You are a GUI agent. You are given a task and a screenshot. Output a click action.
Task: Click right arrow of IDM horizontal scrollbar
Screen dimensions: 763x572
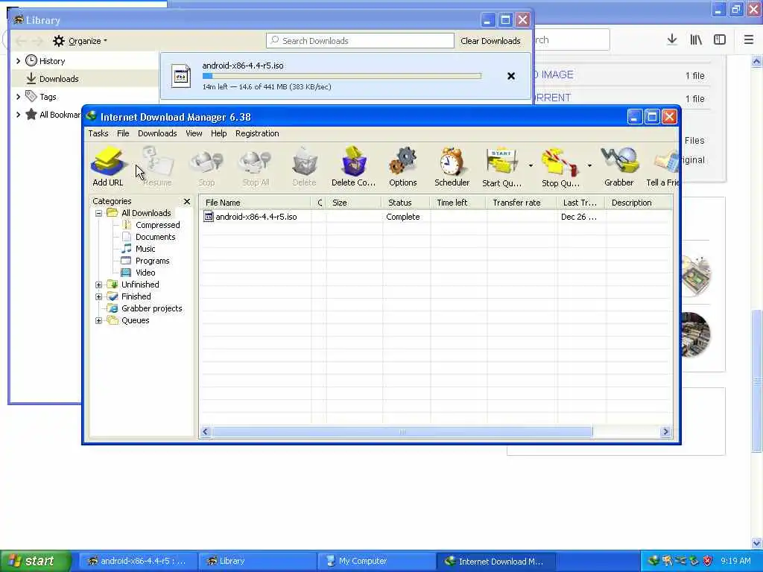(665, 432)
